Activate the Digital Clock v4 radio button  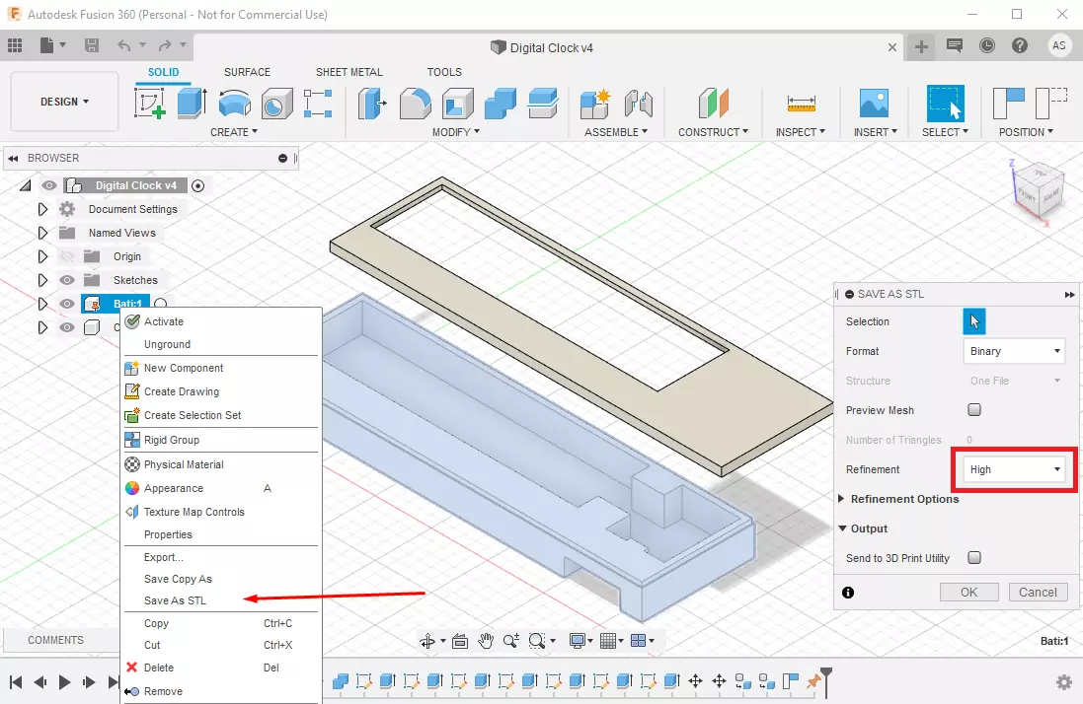click(197, 185)
